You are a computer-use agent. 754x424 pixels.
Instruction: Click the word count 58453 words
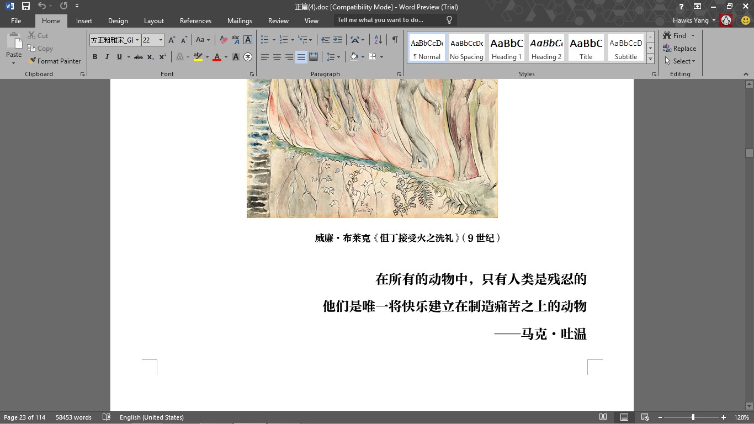click(73, 417)
